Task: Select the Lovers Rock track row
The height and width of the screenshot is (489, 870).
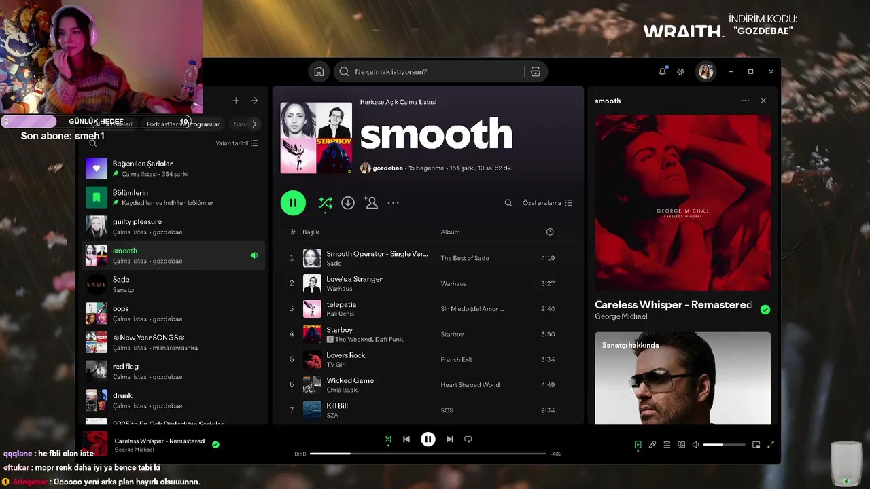Action: [429, 359]
